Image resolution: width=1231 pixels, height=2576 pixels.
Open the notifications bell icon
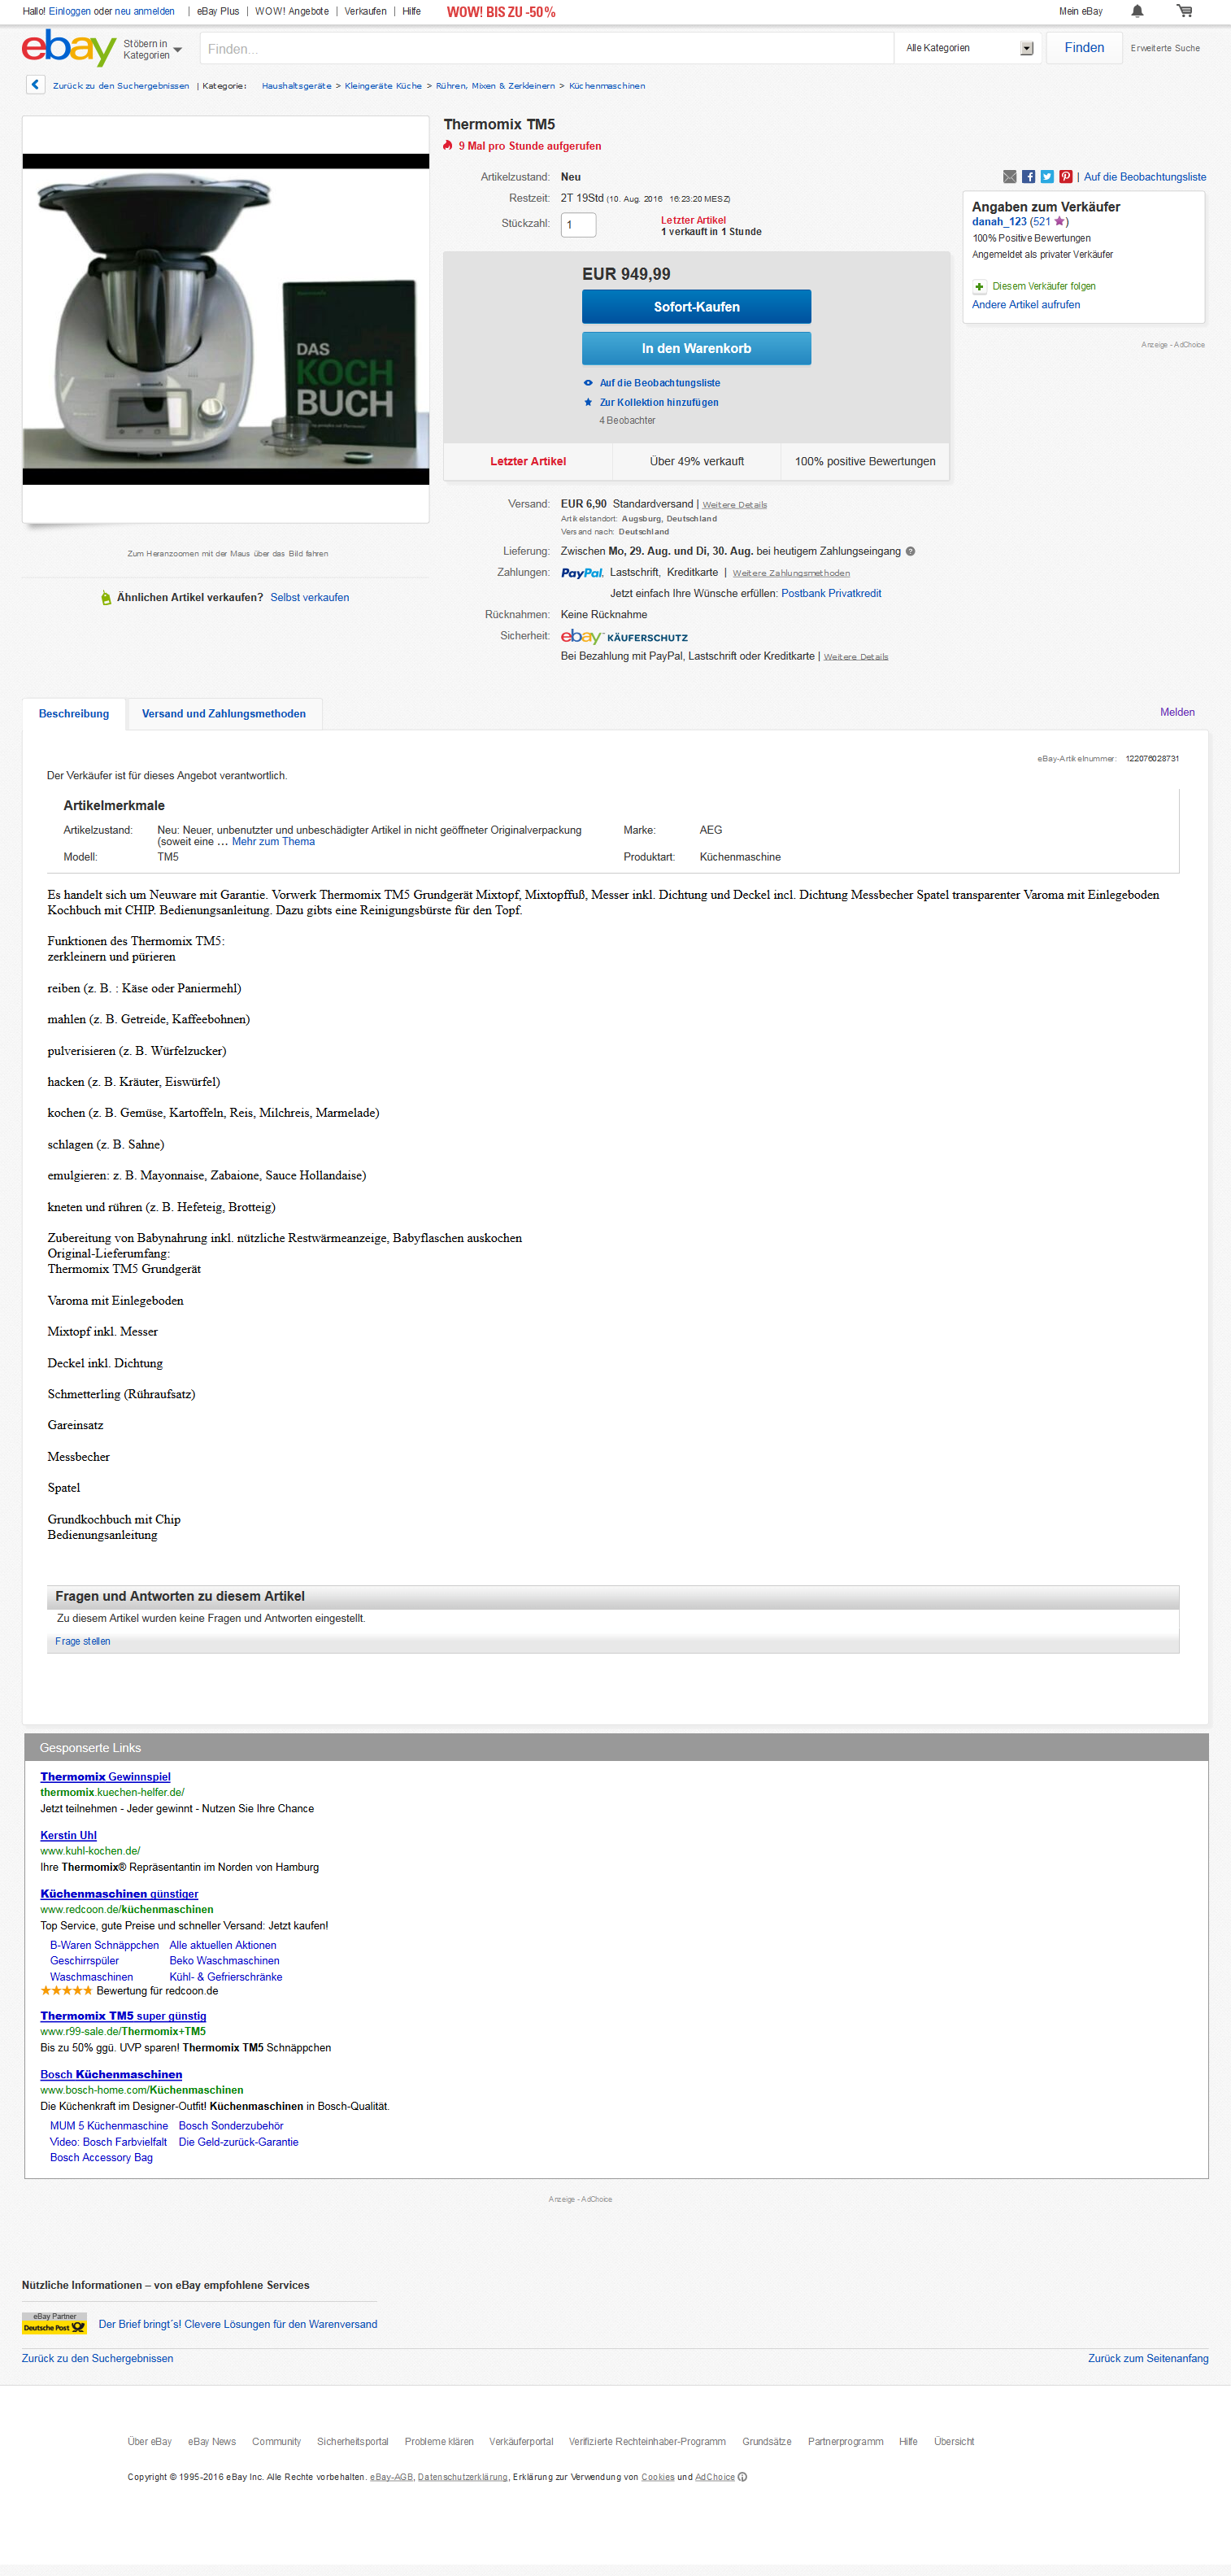click(1137, 11)
